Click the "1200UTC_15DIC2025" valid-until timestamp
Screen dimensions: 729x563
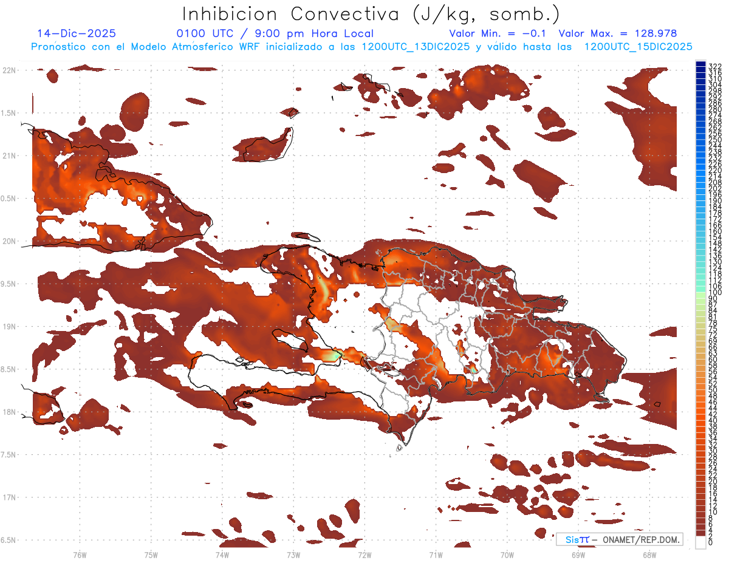pyautogui.click(x=638, y=47)
